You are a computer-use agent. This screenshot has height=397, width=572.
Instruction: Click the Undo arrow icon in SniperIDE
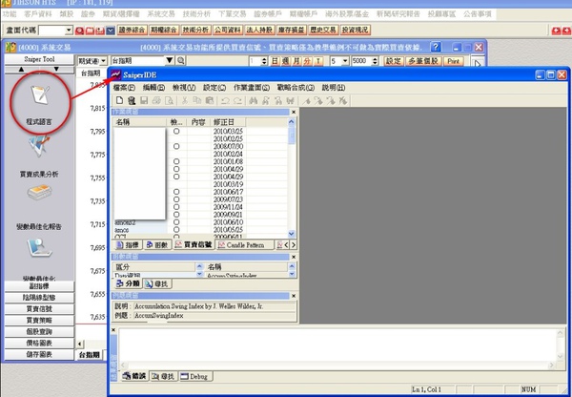[225, 100]
